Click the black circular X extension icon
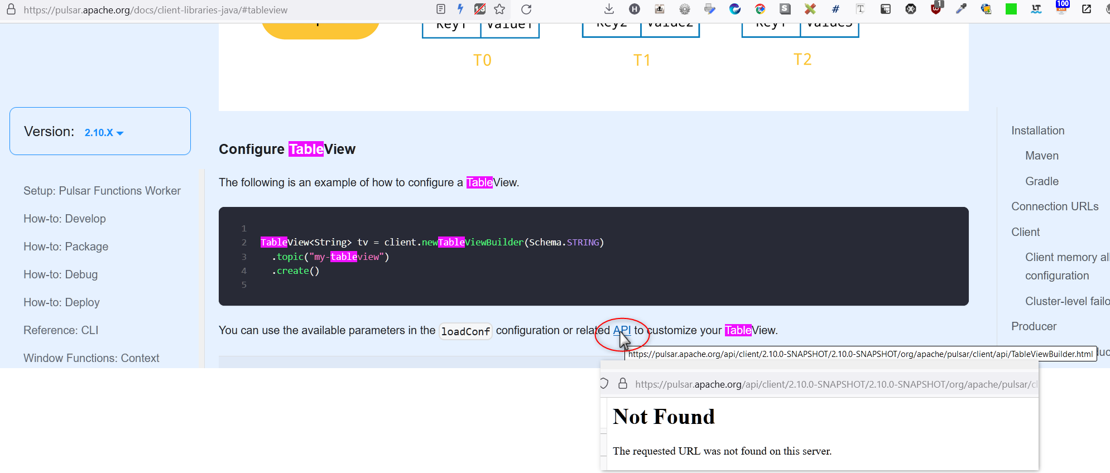The width and height of the screenshot is (1110, 473). (x=911, y=9)
